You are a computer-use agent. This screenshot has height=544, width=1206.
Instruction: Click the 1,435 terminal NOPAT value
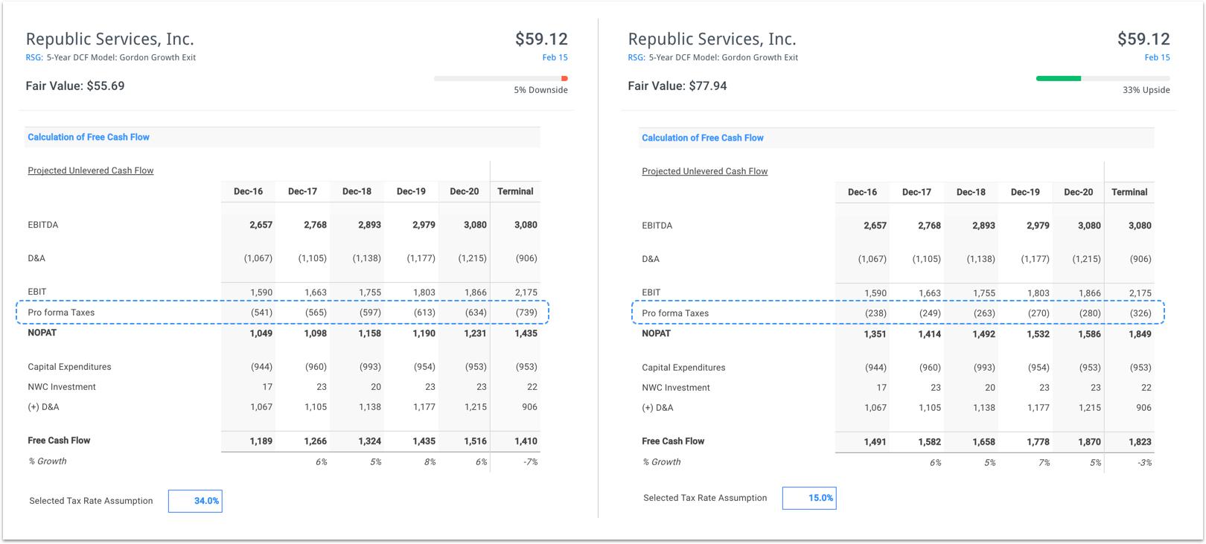point(526,333)
